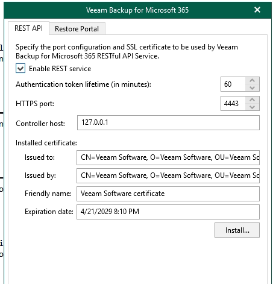
Task: Click the HTTPS port value field showing 4443
Action: (233, 103)
